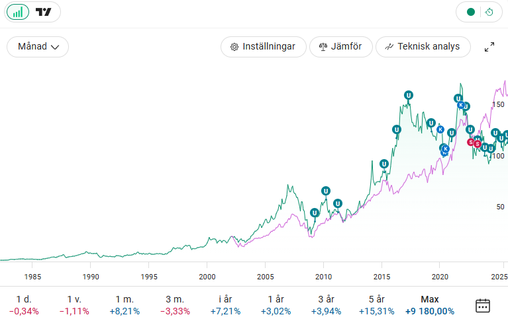Toggle the green live data indicator
The height and width of the screenshot is (317, 508).
click(471, 12)
